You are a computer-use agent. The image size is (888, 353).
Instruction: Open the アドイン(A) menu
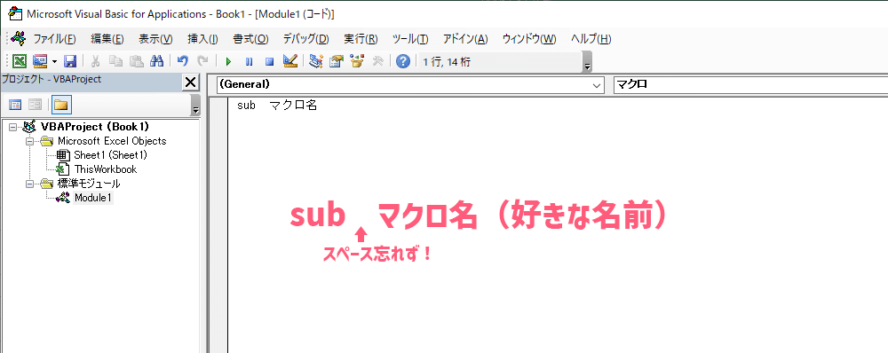pyautogui.click(x=465, y=39)
